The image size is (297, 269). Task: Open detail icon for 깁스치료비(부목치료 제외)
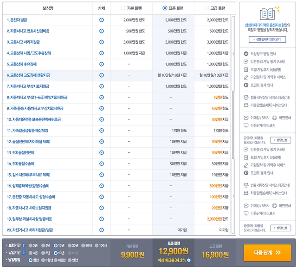(102, 174)
